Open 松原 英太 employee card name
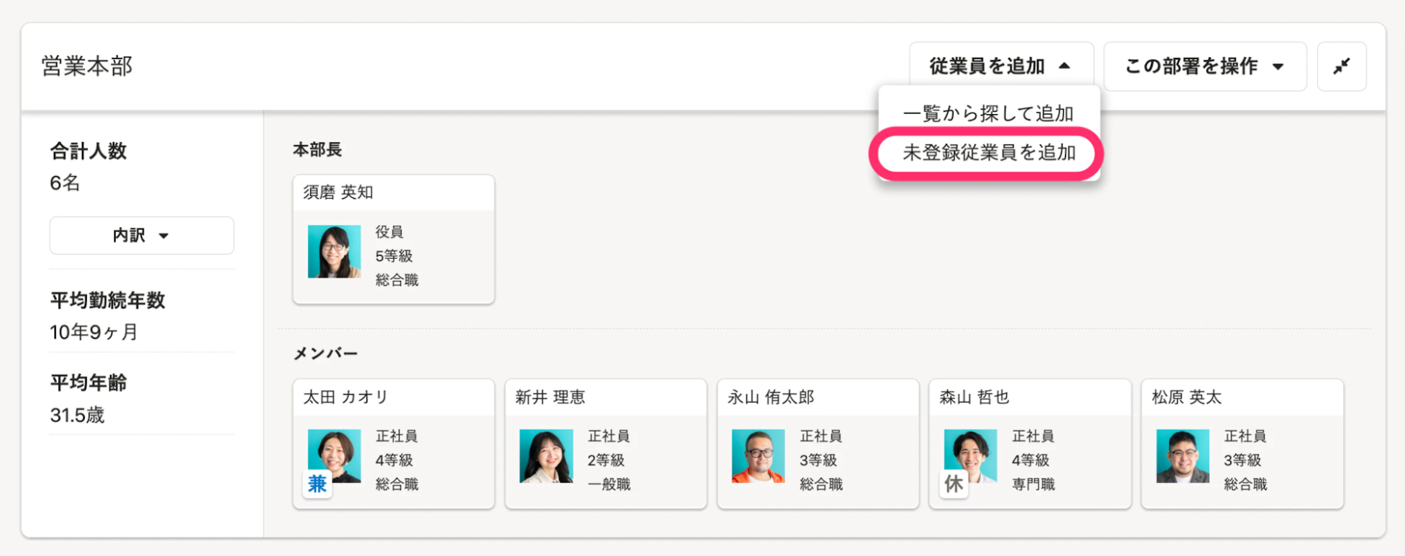1405x556 pixels. pyautogui.click(x=1187, y=397)
